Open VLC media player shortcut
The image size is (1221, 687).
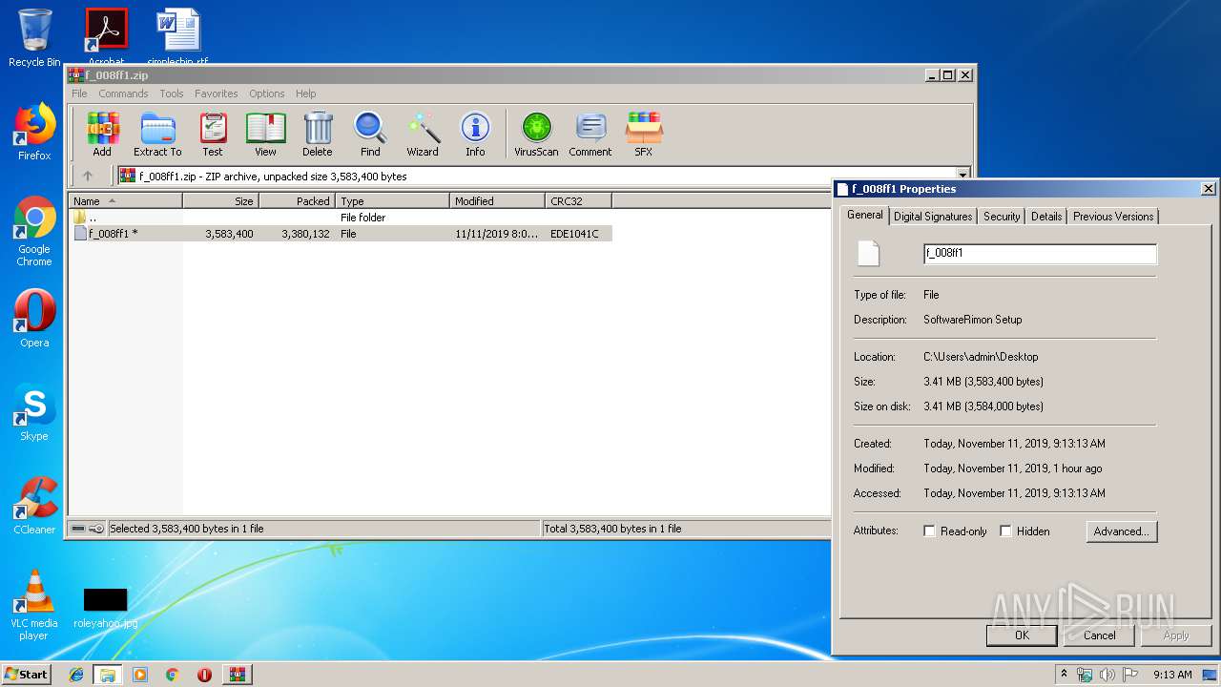coord(34,605)
